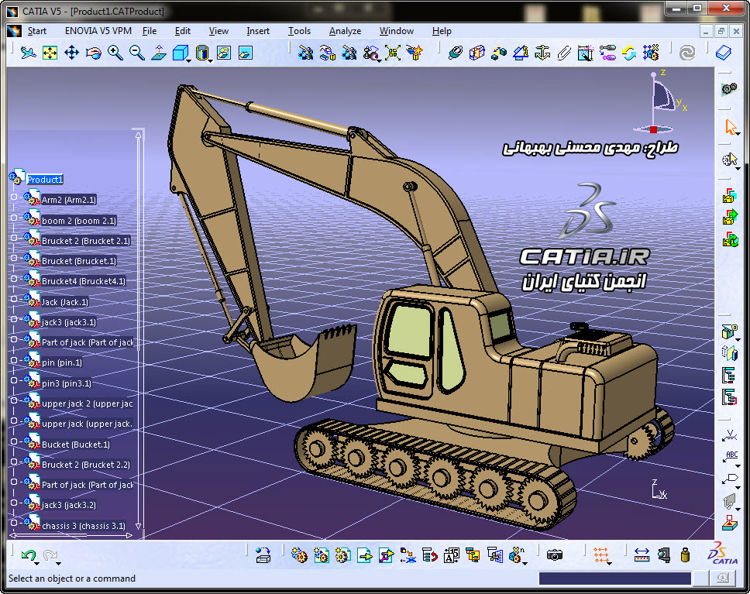Select the Fit All In view icon

[x=50, y=53]
